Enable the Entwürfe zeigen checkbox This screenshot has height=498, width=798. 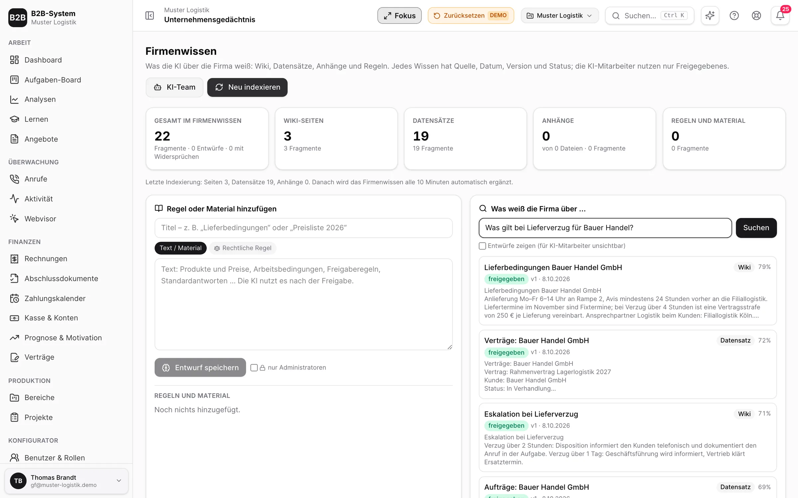(482, 246)
